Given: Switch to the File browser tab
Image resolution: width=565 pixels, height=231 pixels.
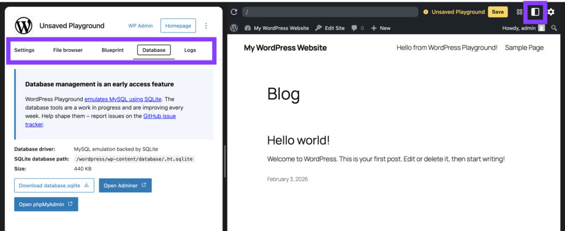Looking at the screenshot, I should click(68, 50).
